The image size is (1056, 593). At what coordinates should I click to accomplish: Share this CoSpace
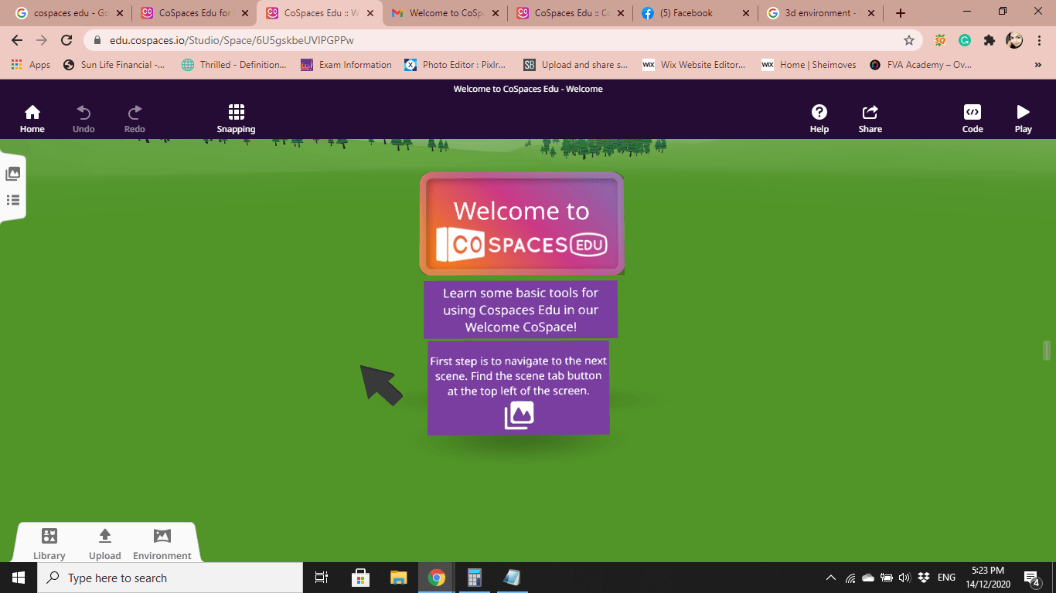click(870, 119)
